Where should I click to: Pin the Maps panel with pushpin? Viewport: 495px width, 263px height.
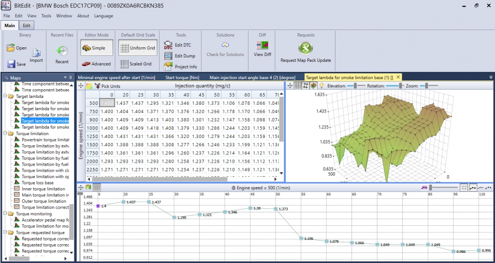pyautogui.click(x=70, y=77)
